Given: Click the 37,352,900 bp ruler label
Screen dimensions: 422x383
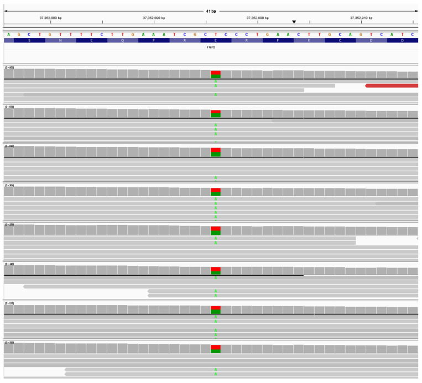Looking at the screenshot, I should pyautogui.click(x=257, y=18).
